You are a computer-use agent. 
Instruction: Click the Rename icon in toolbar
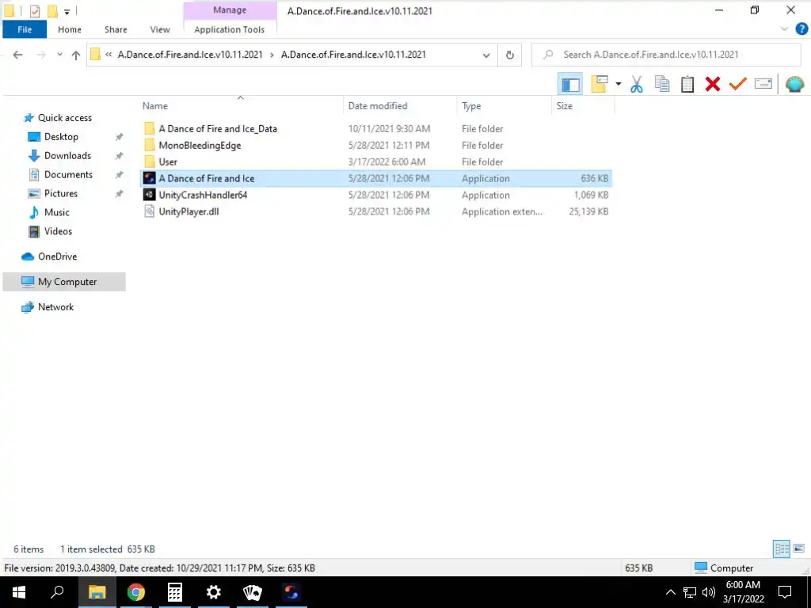[763, 84]
